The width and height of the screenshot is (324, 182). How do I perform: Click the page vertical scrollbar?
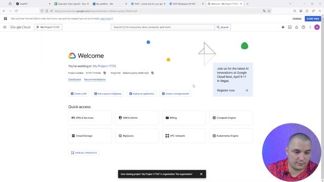322,98
